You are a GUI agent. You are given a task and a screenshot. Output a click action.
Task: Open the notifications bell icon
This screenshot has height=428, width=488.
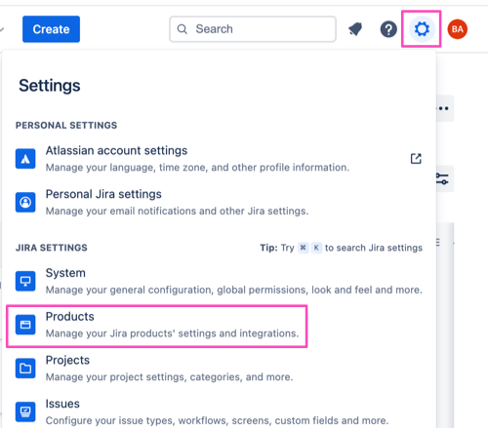355,29
